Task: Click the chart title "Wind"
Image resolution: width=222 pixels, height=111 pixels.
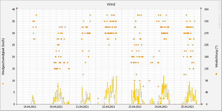Action: point(111,4)
